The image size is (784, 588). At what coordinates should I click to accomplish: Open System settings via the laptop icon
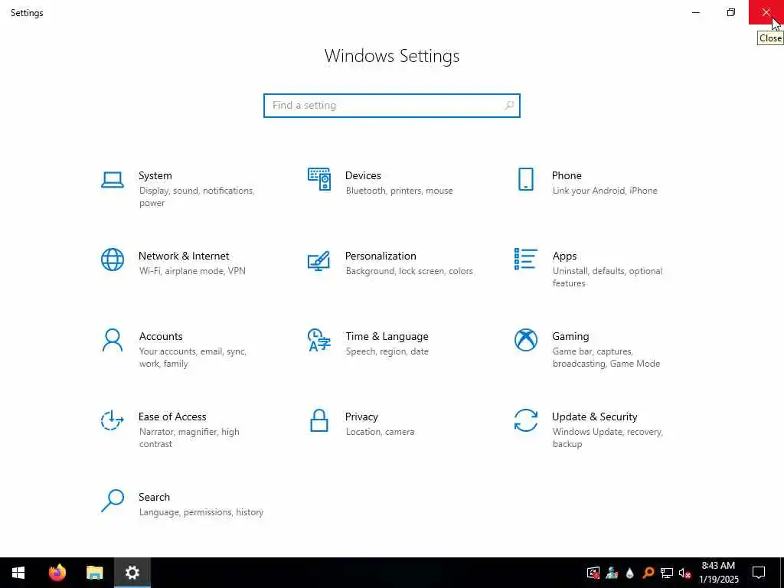click(113, 180)
